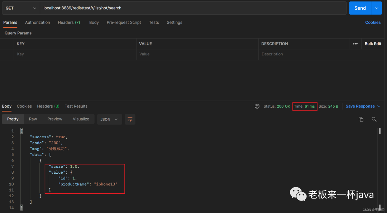Send the request
The image size is (387, 213).
click(360, 8)
